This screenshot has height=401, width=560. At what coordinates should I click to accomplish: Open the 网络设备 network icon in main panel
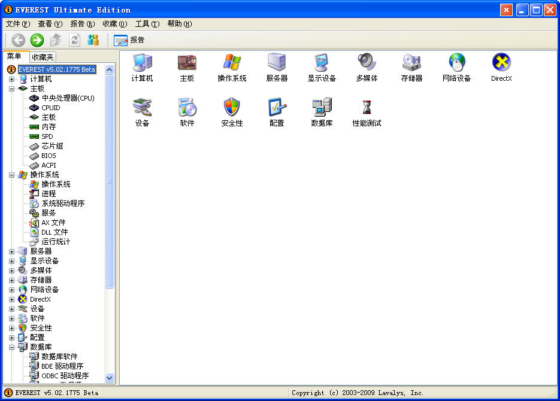pyautogui.click(x=456, y=63)
